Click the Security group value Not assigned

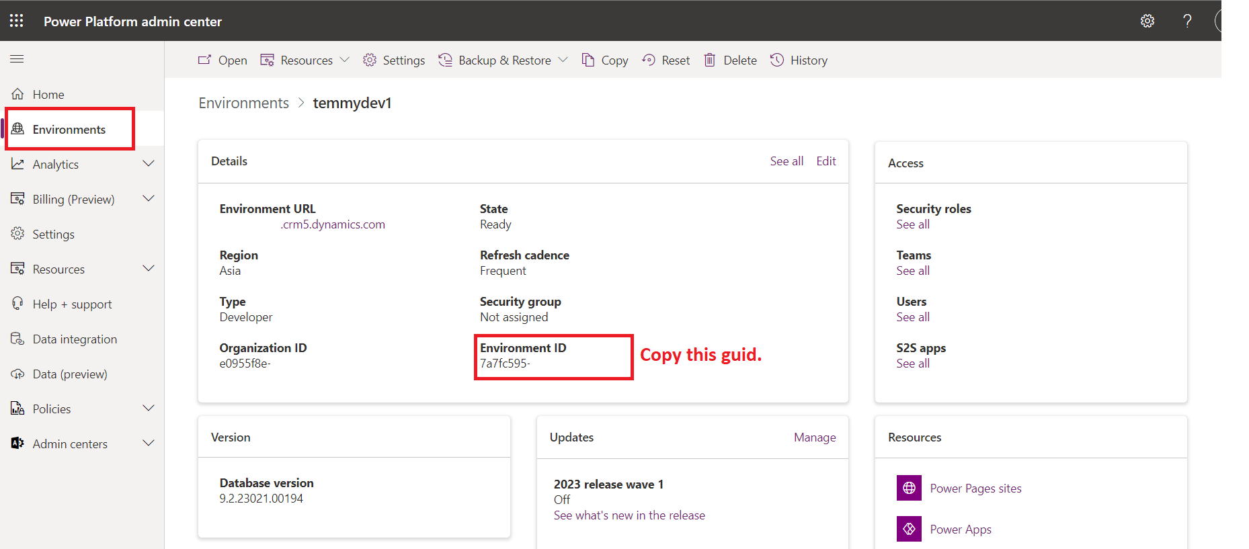(x=514, y=317)
